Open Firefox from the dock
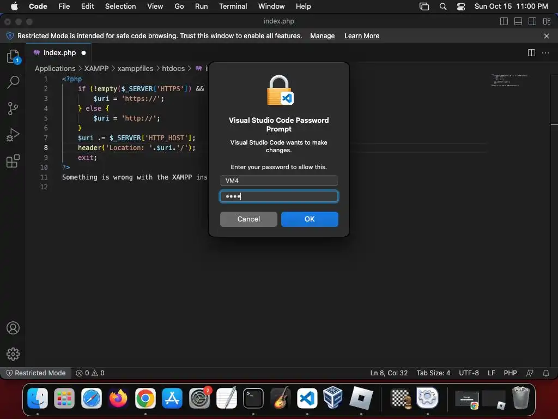The image size is (558, 419). [x=118, y=398]
